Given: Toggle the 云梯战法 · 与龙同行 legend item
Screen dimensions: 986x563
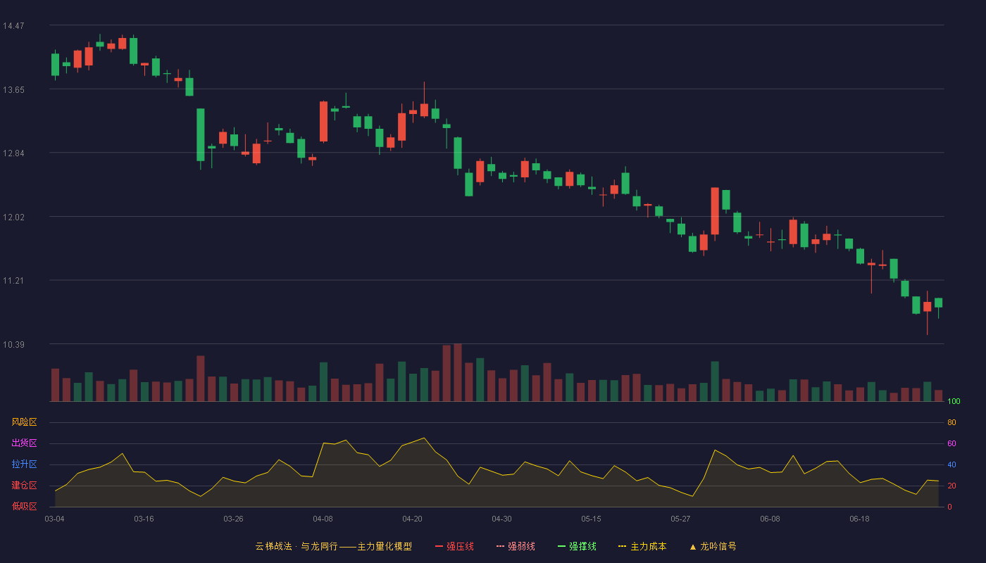Looking at the screenshot, I should pos(333,546).
